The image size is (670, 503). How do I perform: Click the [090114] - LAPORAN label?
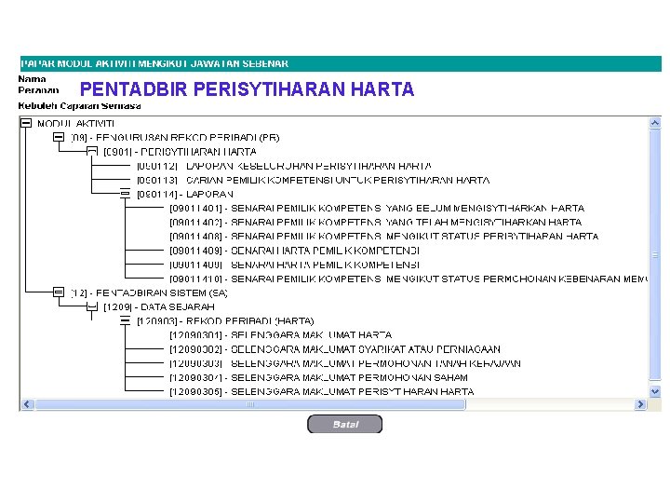coord(185,194)
